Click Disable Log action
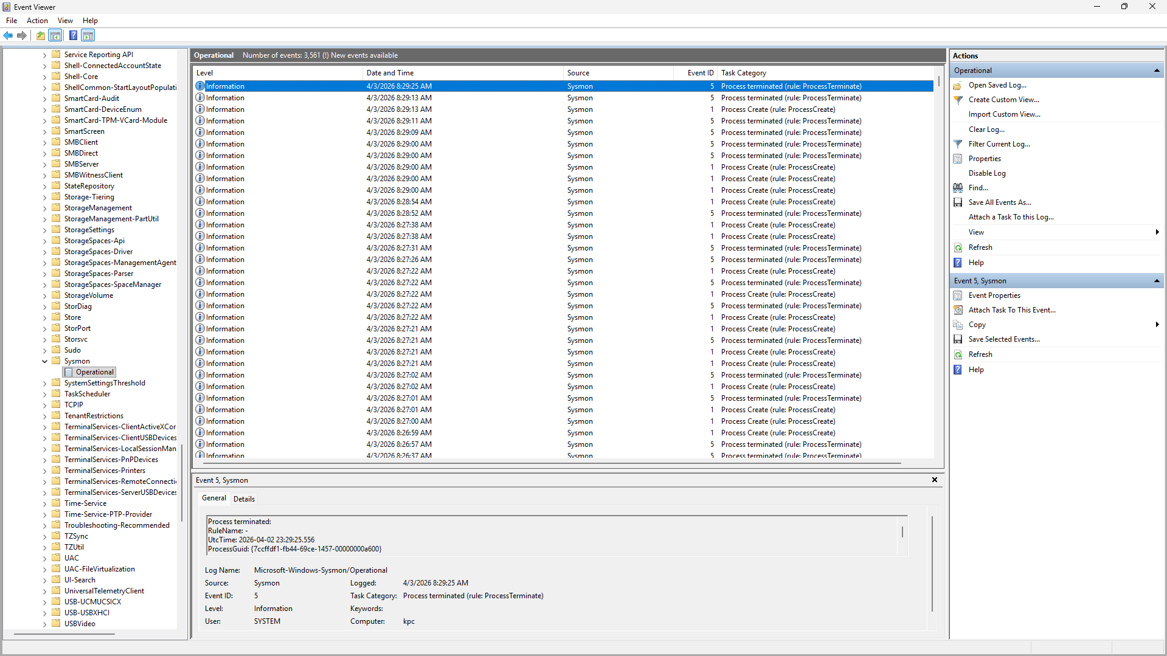Image resolution: width=1167 pixels, height=656 pixels. coord(987,173)
